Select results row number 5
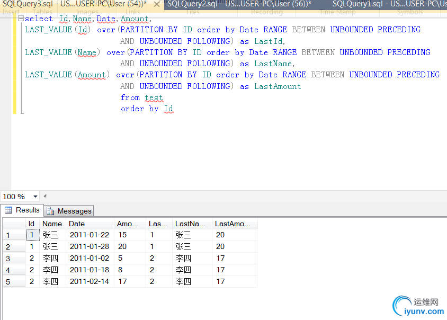Image resolution: width=447 pixels, height=320 pixels. click(x=14, y=282)
